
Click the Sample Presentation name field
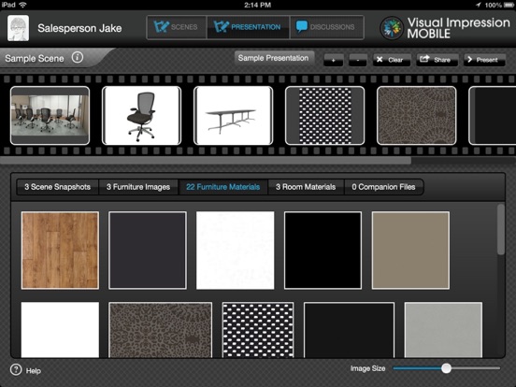point(274,58)
